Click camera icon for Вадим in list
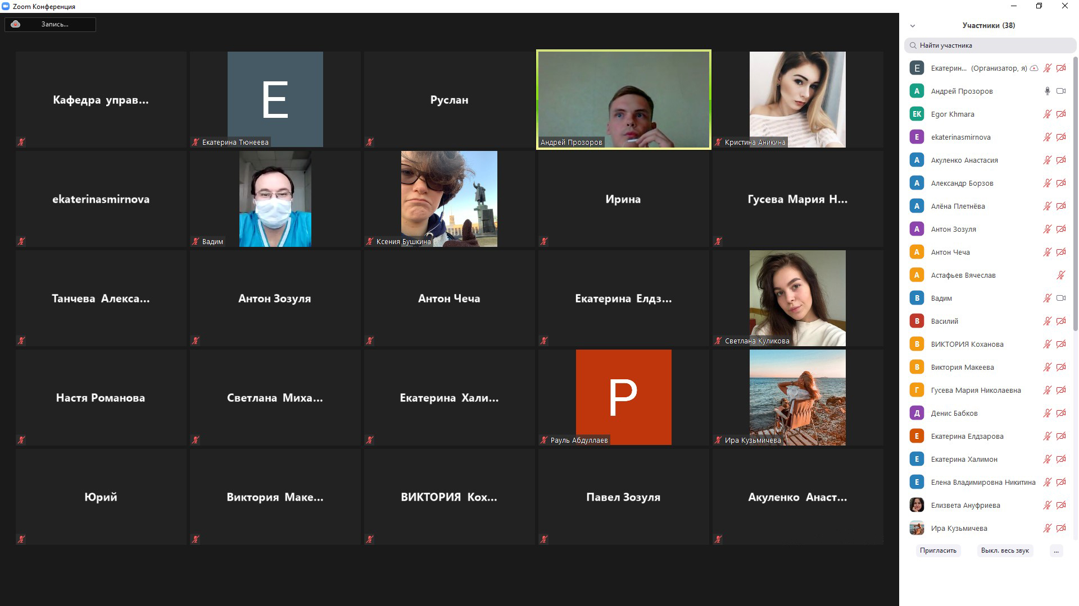This screenshot has height=606, width=1079. click(x=1061, y=298)
